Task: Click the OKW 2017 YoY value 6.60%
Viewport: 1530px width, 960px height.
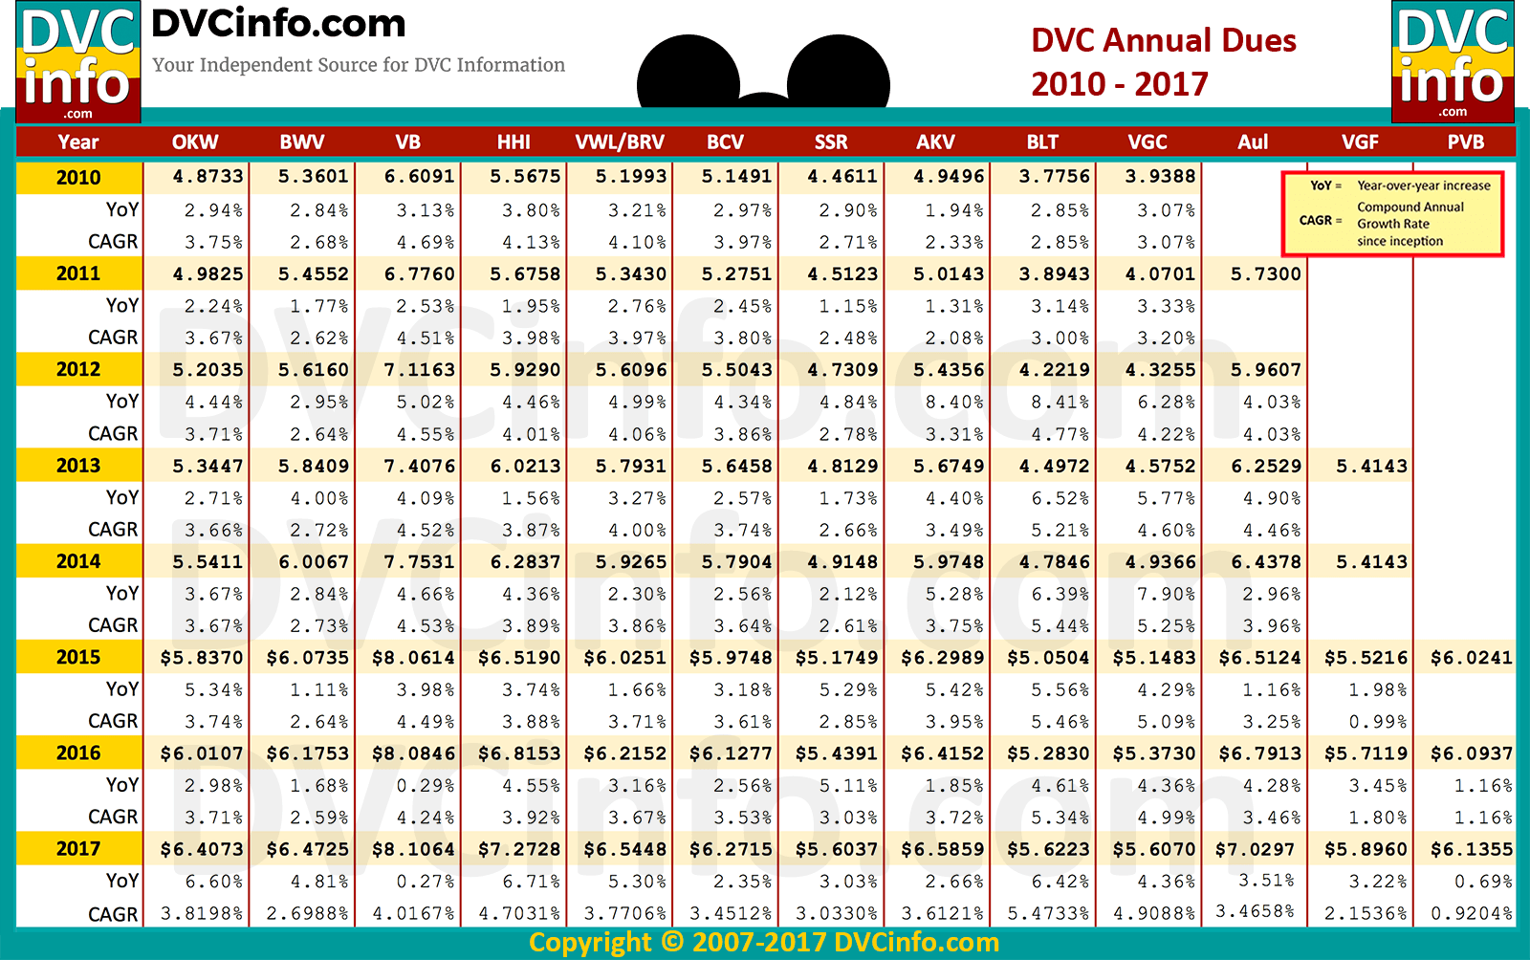Action: 213,881
